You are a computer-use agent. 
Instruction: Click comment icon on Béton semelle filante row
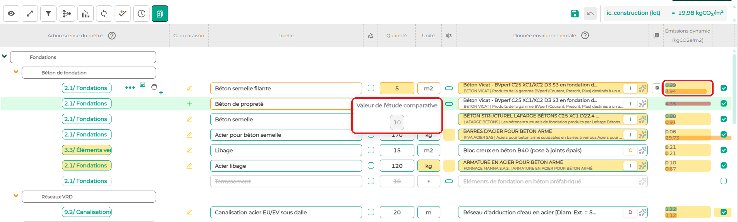[142, 85]
